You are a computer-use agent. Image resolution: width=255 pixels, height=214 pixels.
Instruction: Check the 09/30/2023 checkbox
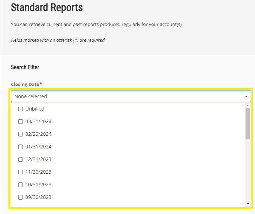20,197
